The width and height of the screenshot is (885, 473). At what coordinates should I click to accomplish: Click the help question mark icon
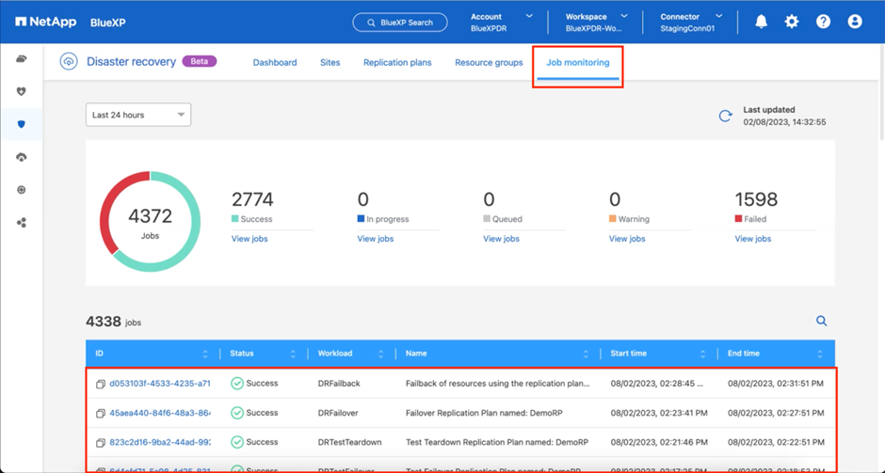click(823, 22)
